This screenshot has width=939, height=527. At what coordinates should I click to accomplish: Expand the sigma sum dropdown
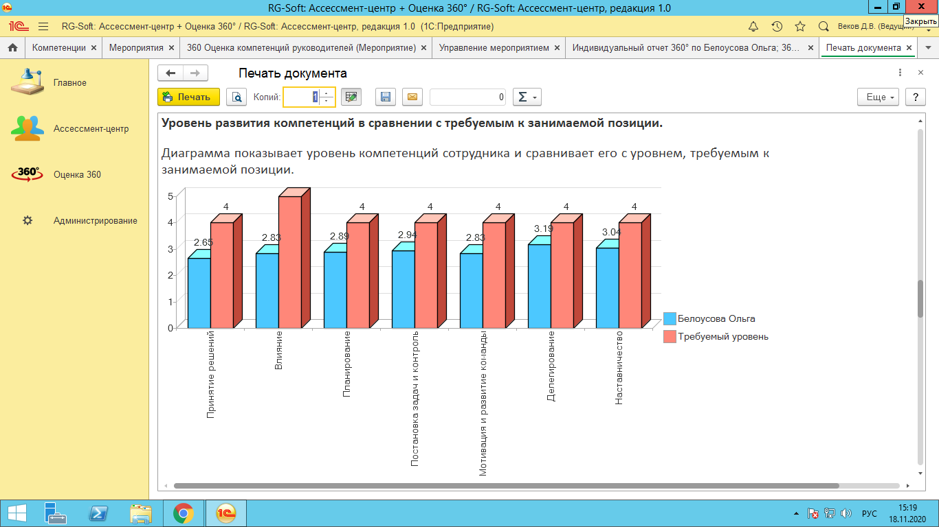coord(527,97)
